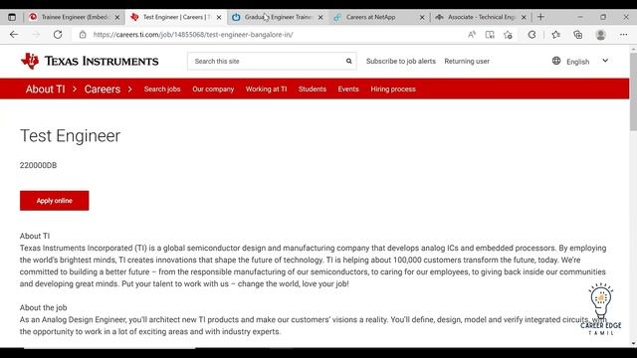
Task: Open Search jobs menu item
Action: [x=162, y=89]
